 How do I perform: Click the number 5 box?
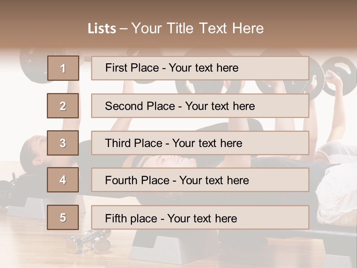pos(63,217)
